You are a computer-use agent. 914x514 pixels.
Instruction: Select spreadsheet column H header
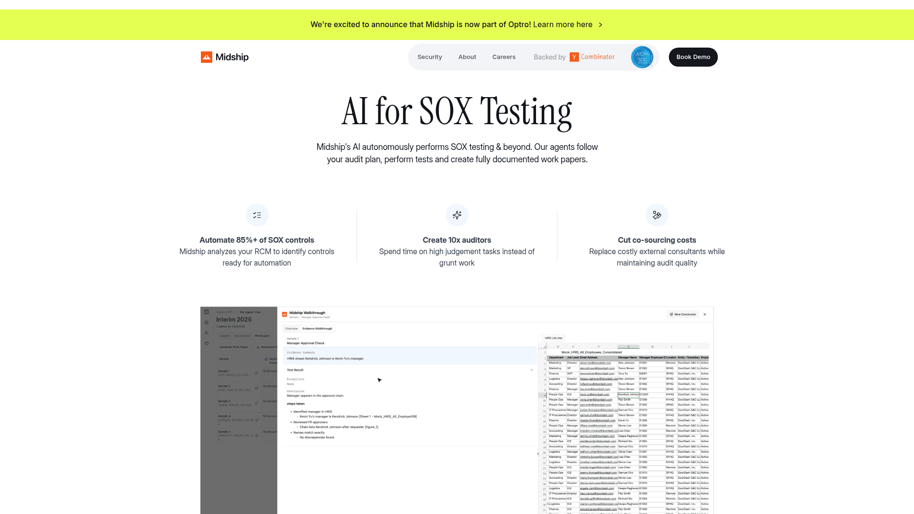click(652, 347)
